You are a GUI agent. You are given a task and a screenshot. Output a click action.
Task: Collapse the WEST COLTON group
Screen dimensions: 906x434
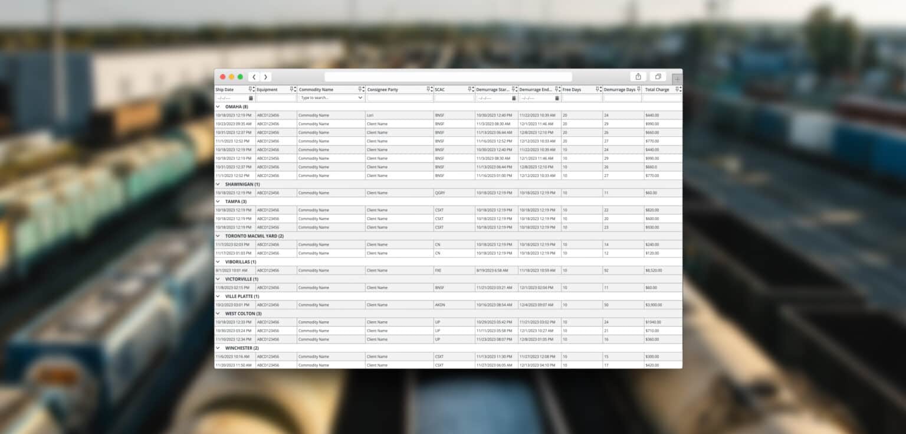218,314
